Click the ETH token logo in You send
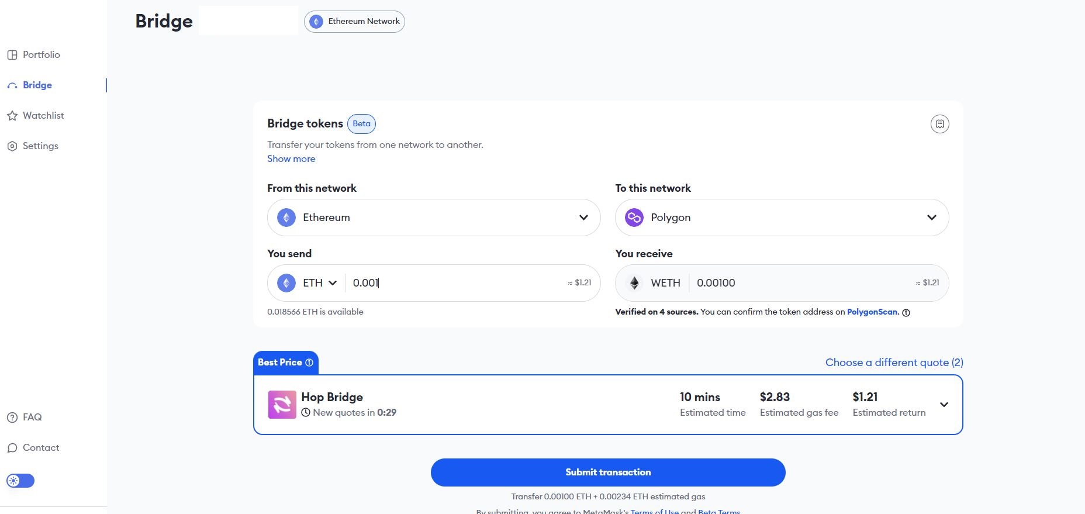The image size is (1085, 514). coord(286,283)
